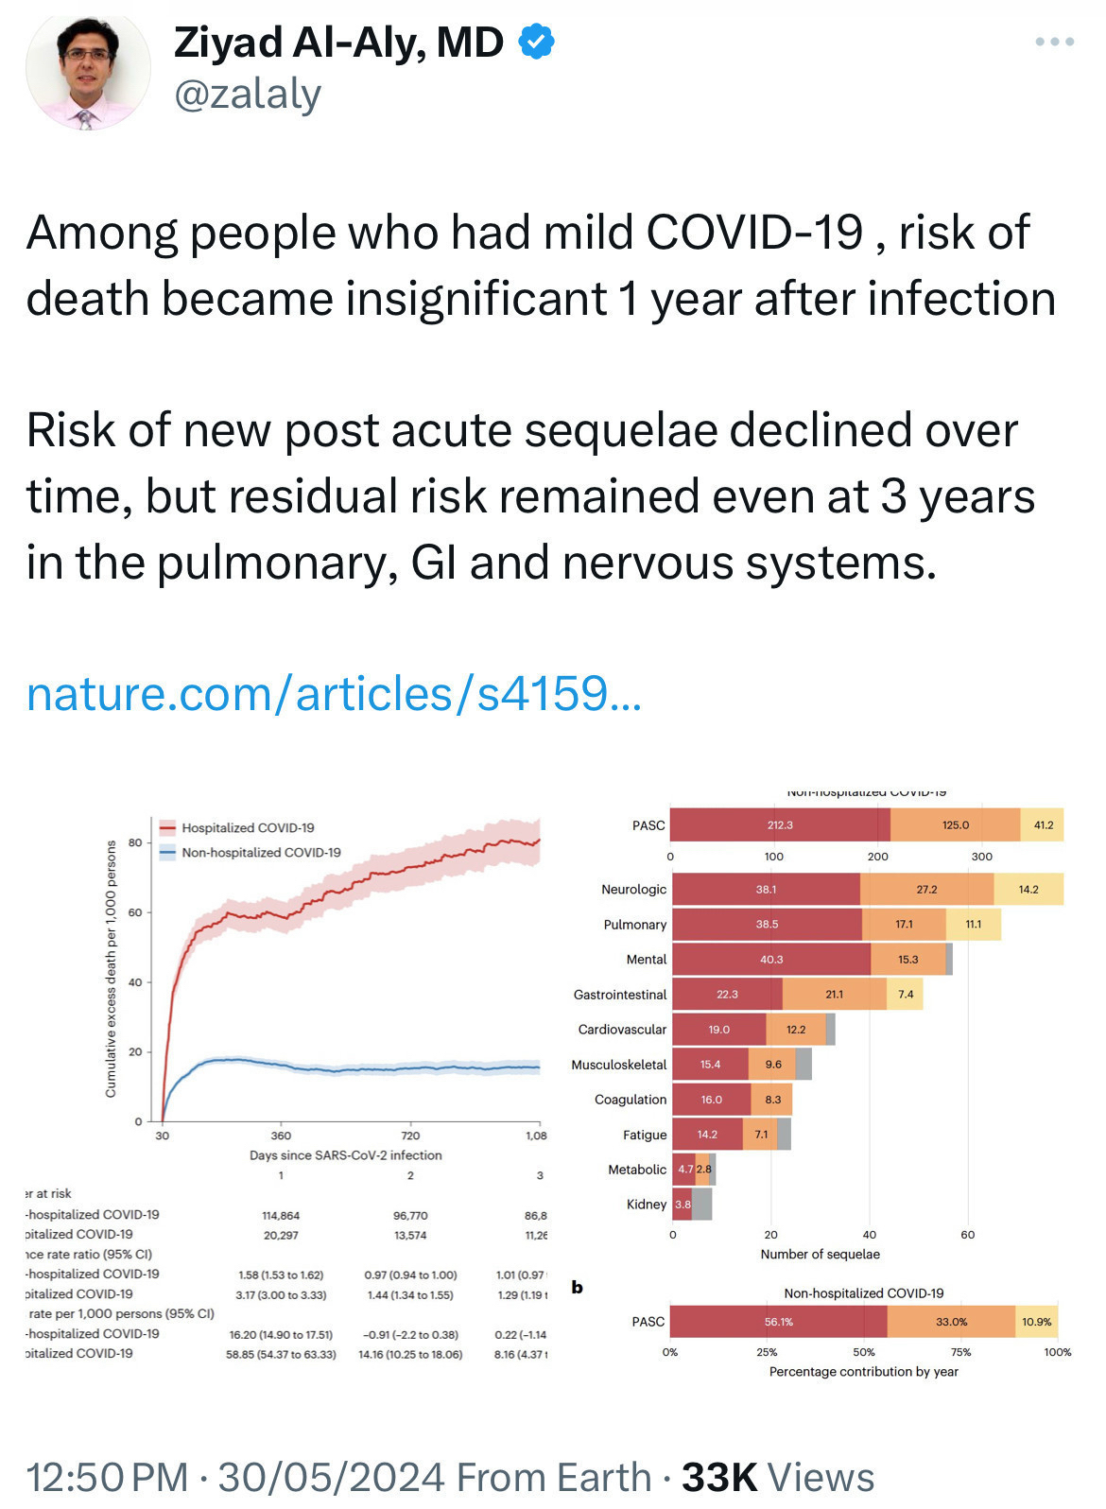Click the Kidney 3.8 bar segment
1106x1509 pixels.
(682, 1205)
